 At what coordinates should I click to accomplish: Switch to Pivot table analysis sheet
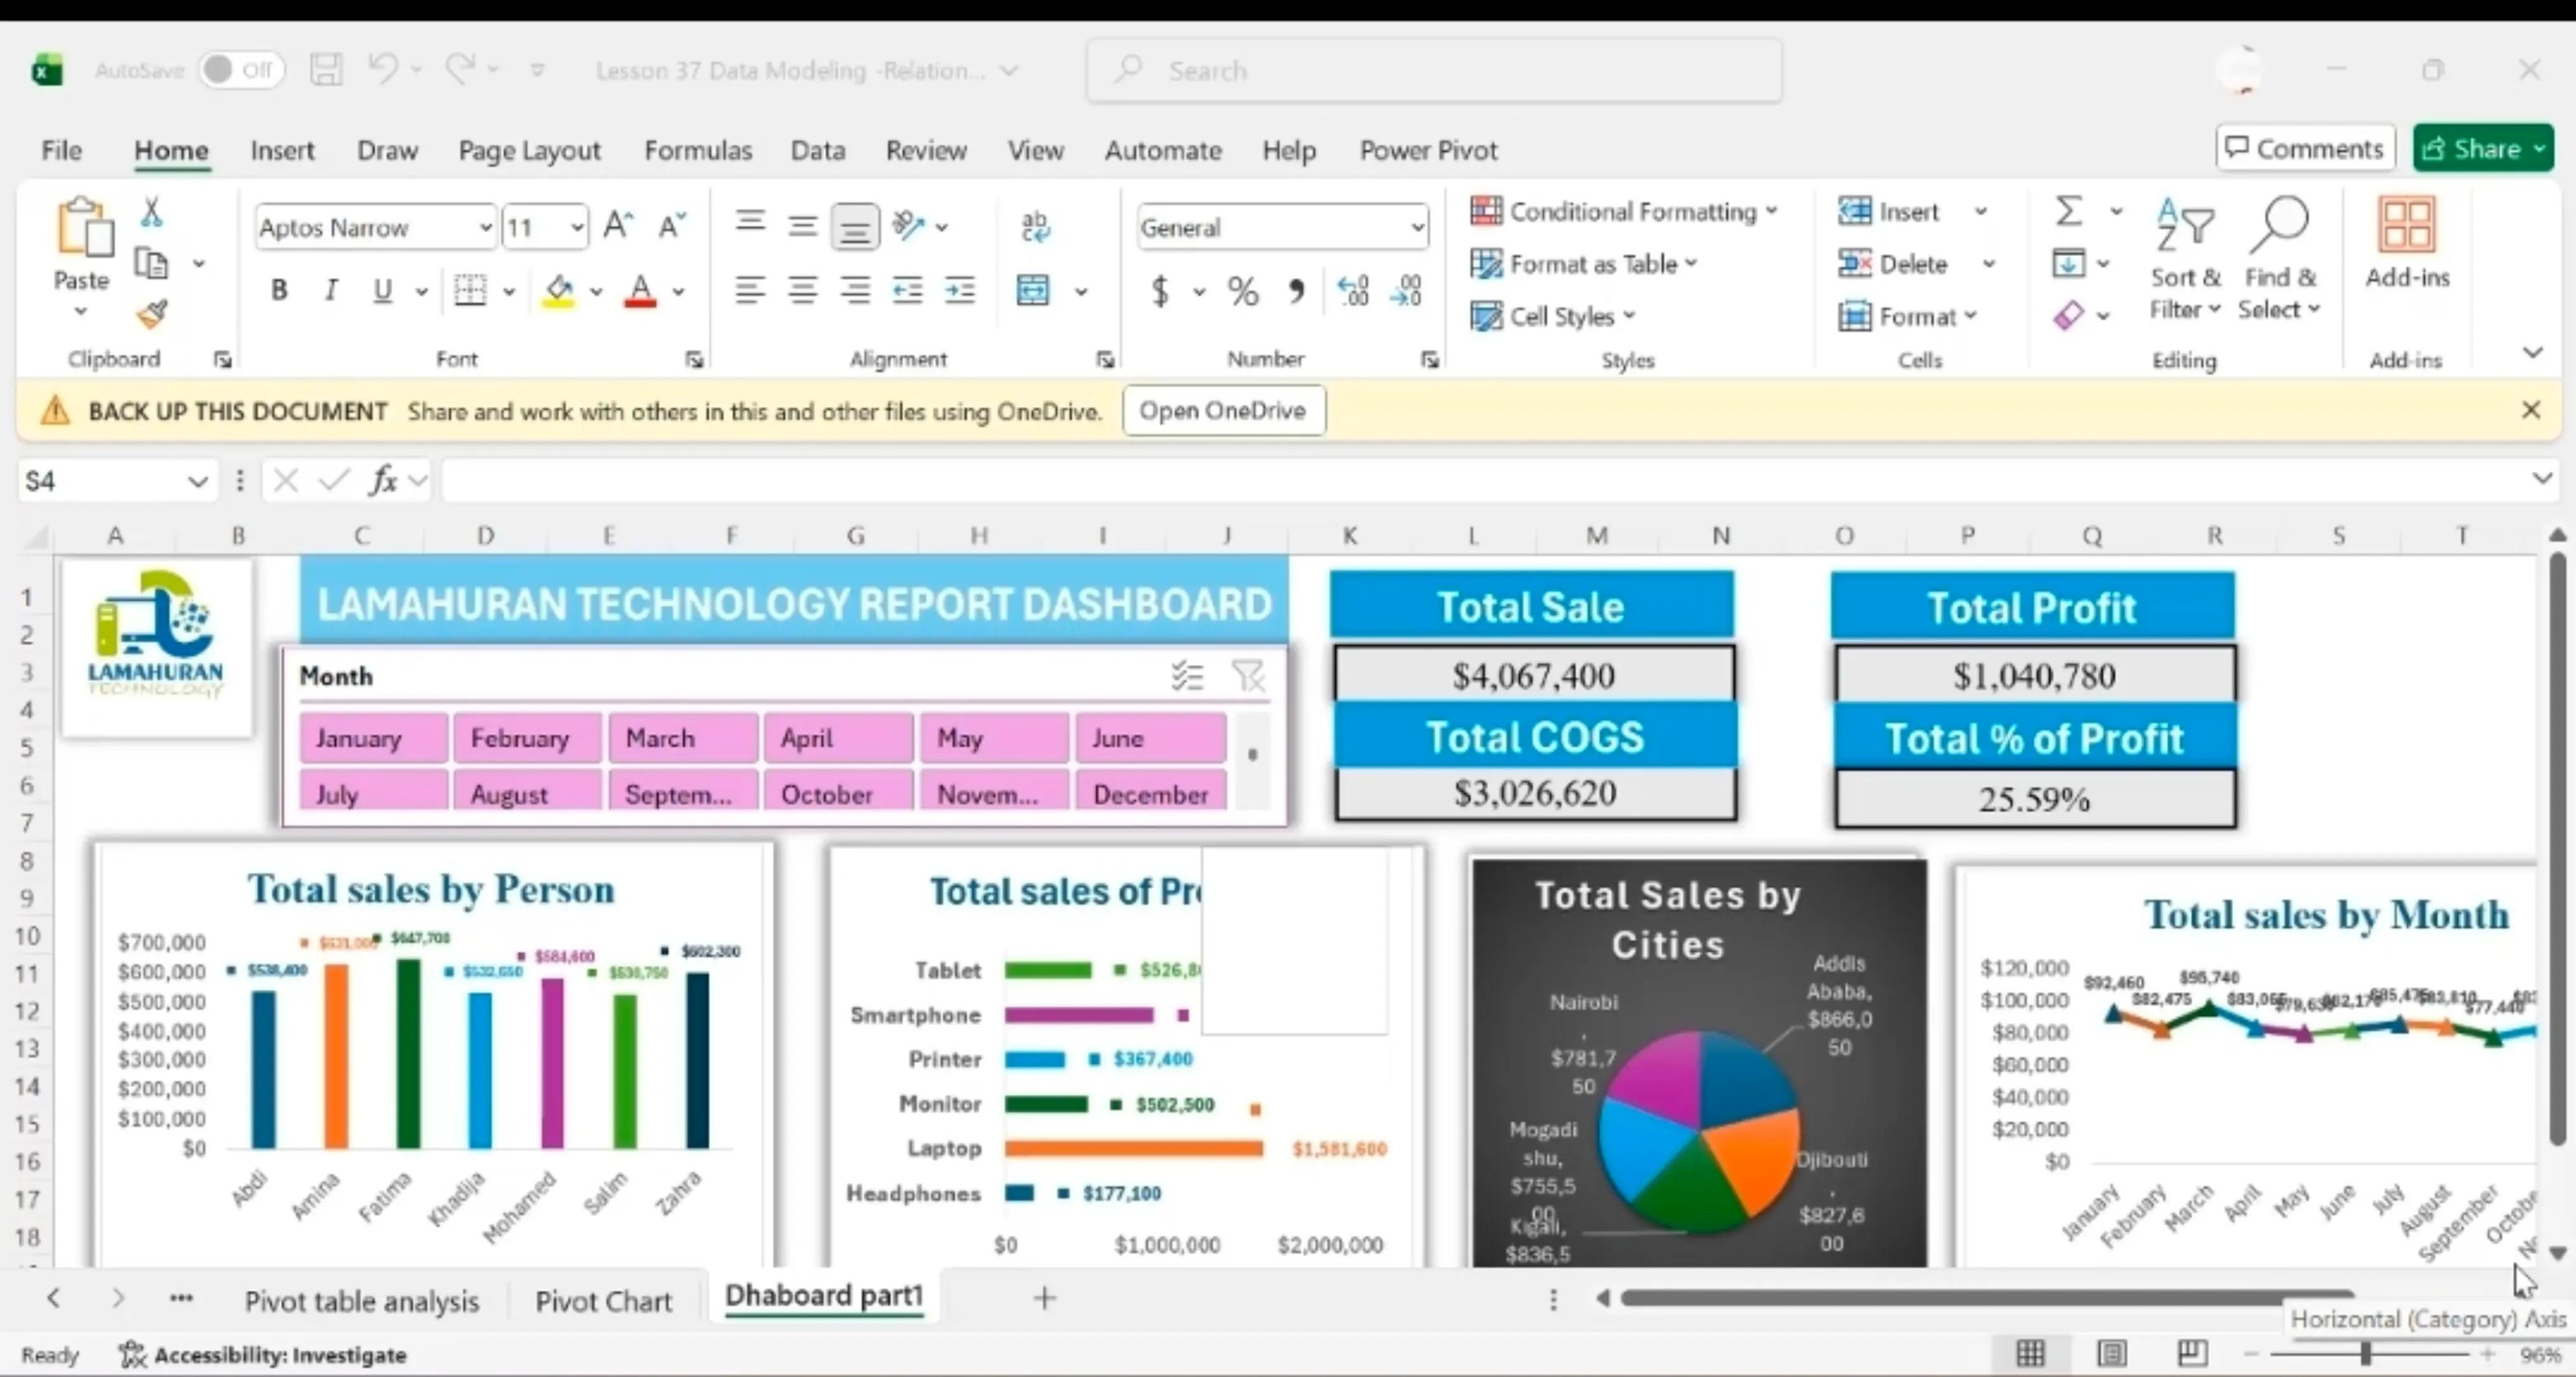(362, 1301)
